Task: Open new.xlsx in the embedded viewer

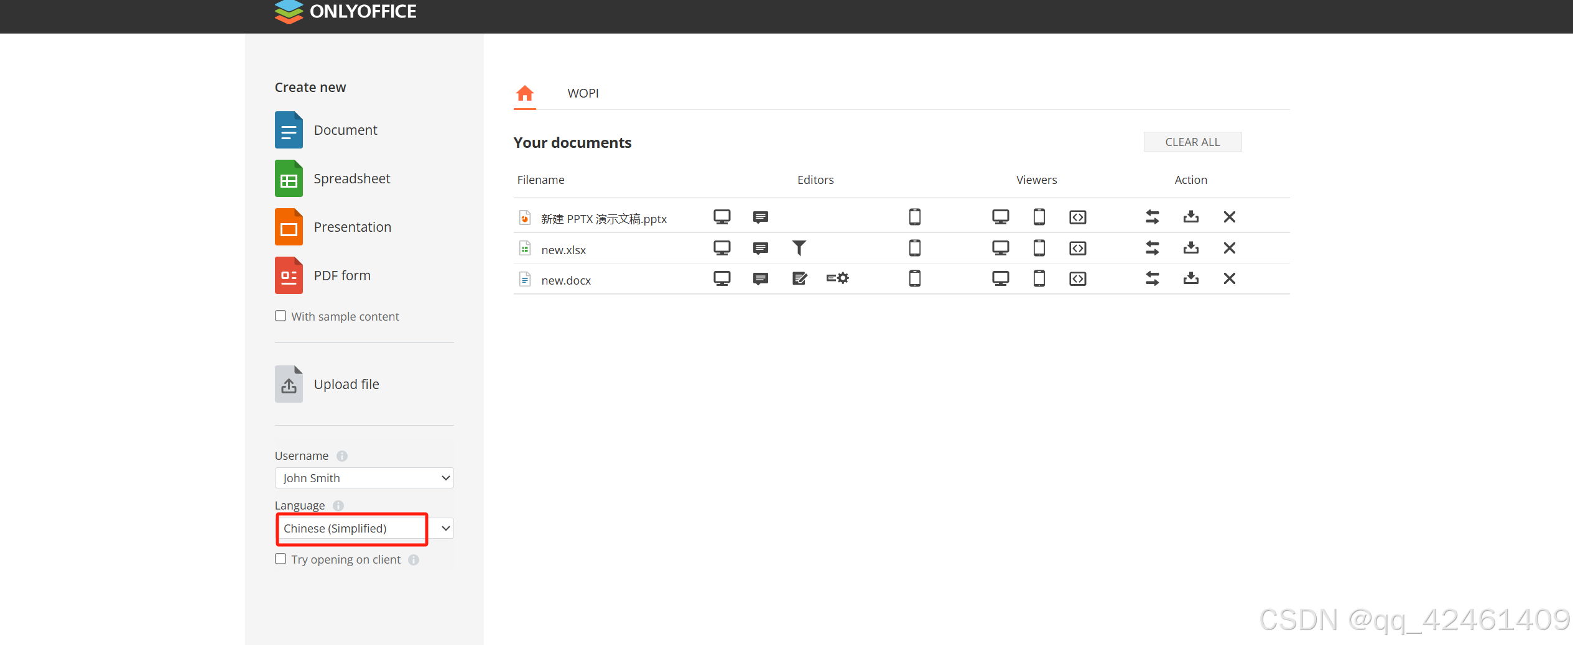Action: [x=1078, y=248]
